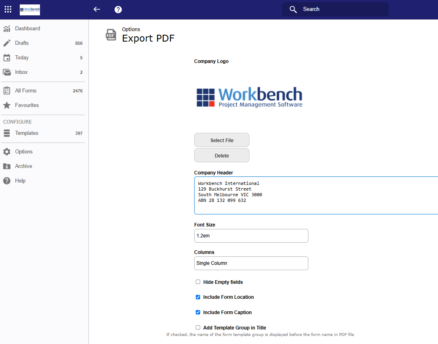Image resolution: width=438 pixels, height=344 pixels.
Task: Open Drafts list in sidebar
Action: pyautogui.click(x=22, y=43)
